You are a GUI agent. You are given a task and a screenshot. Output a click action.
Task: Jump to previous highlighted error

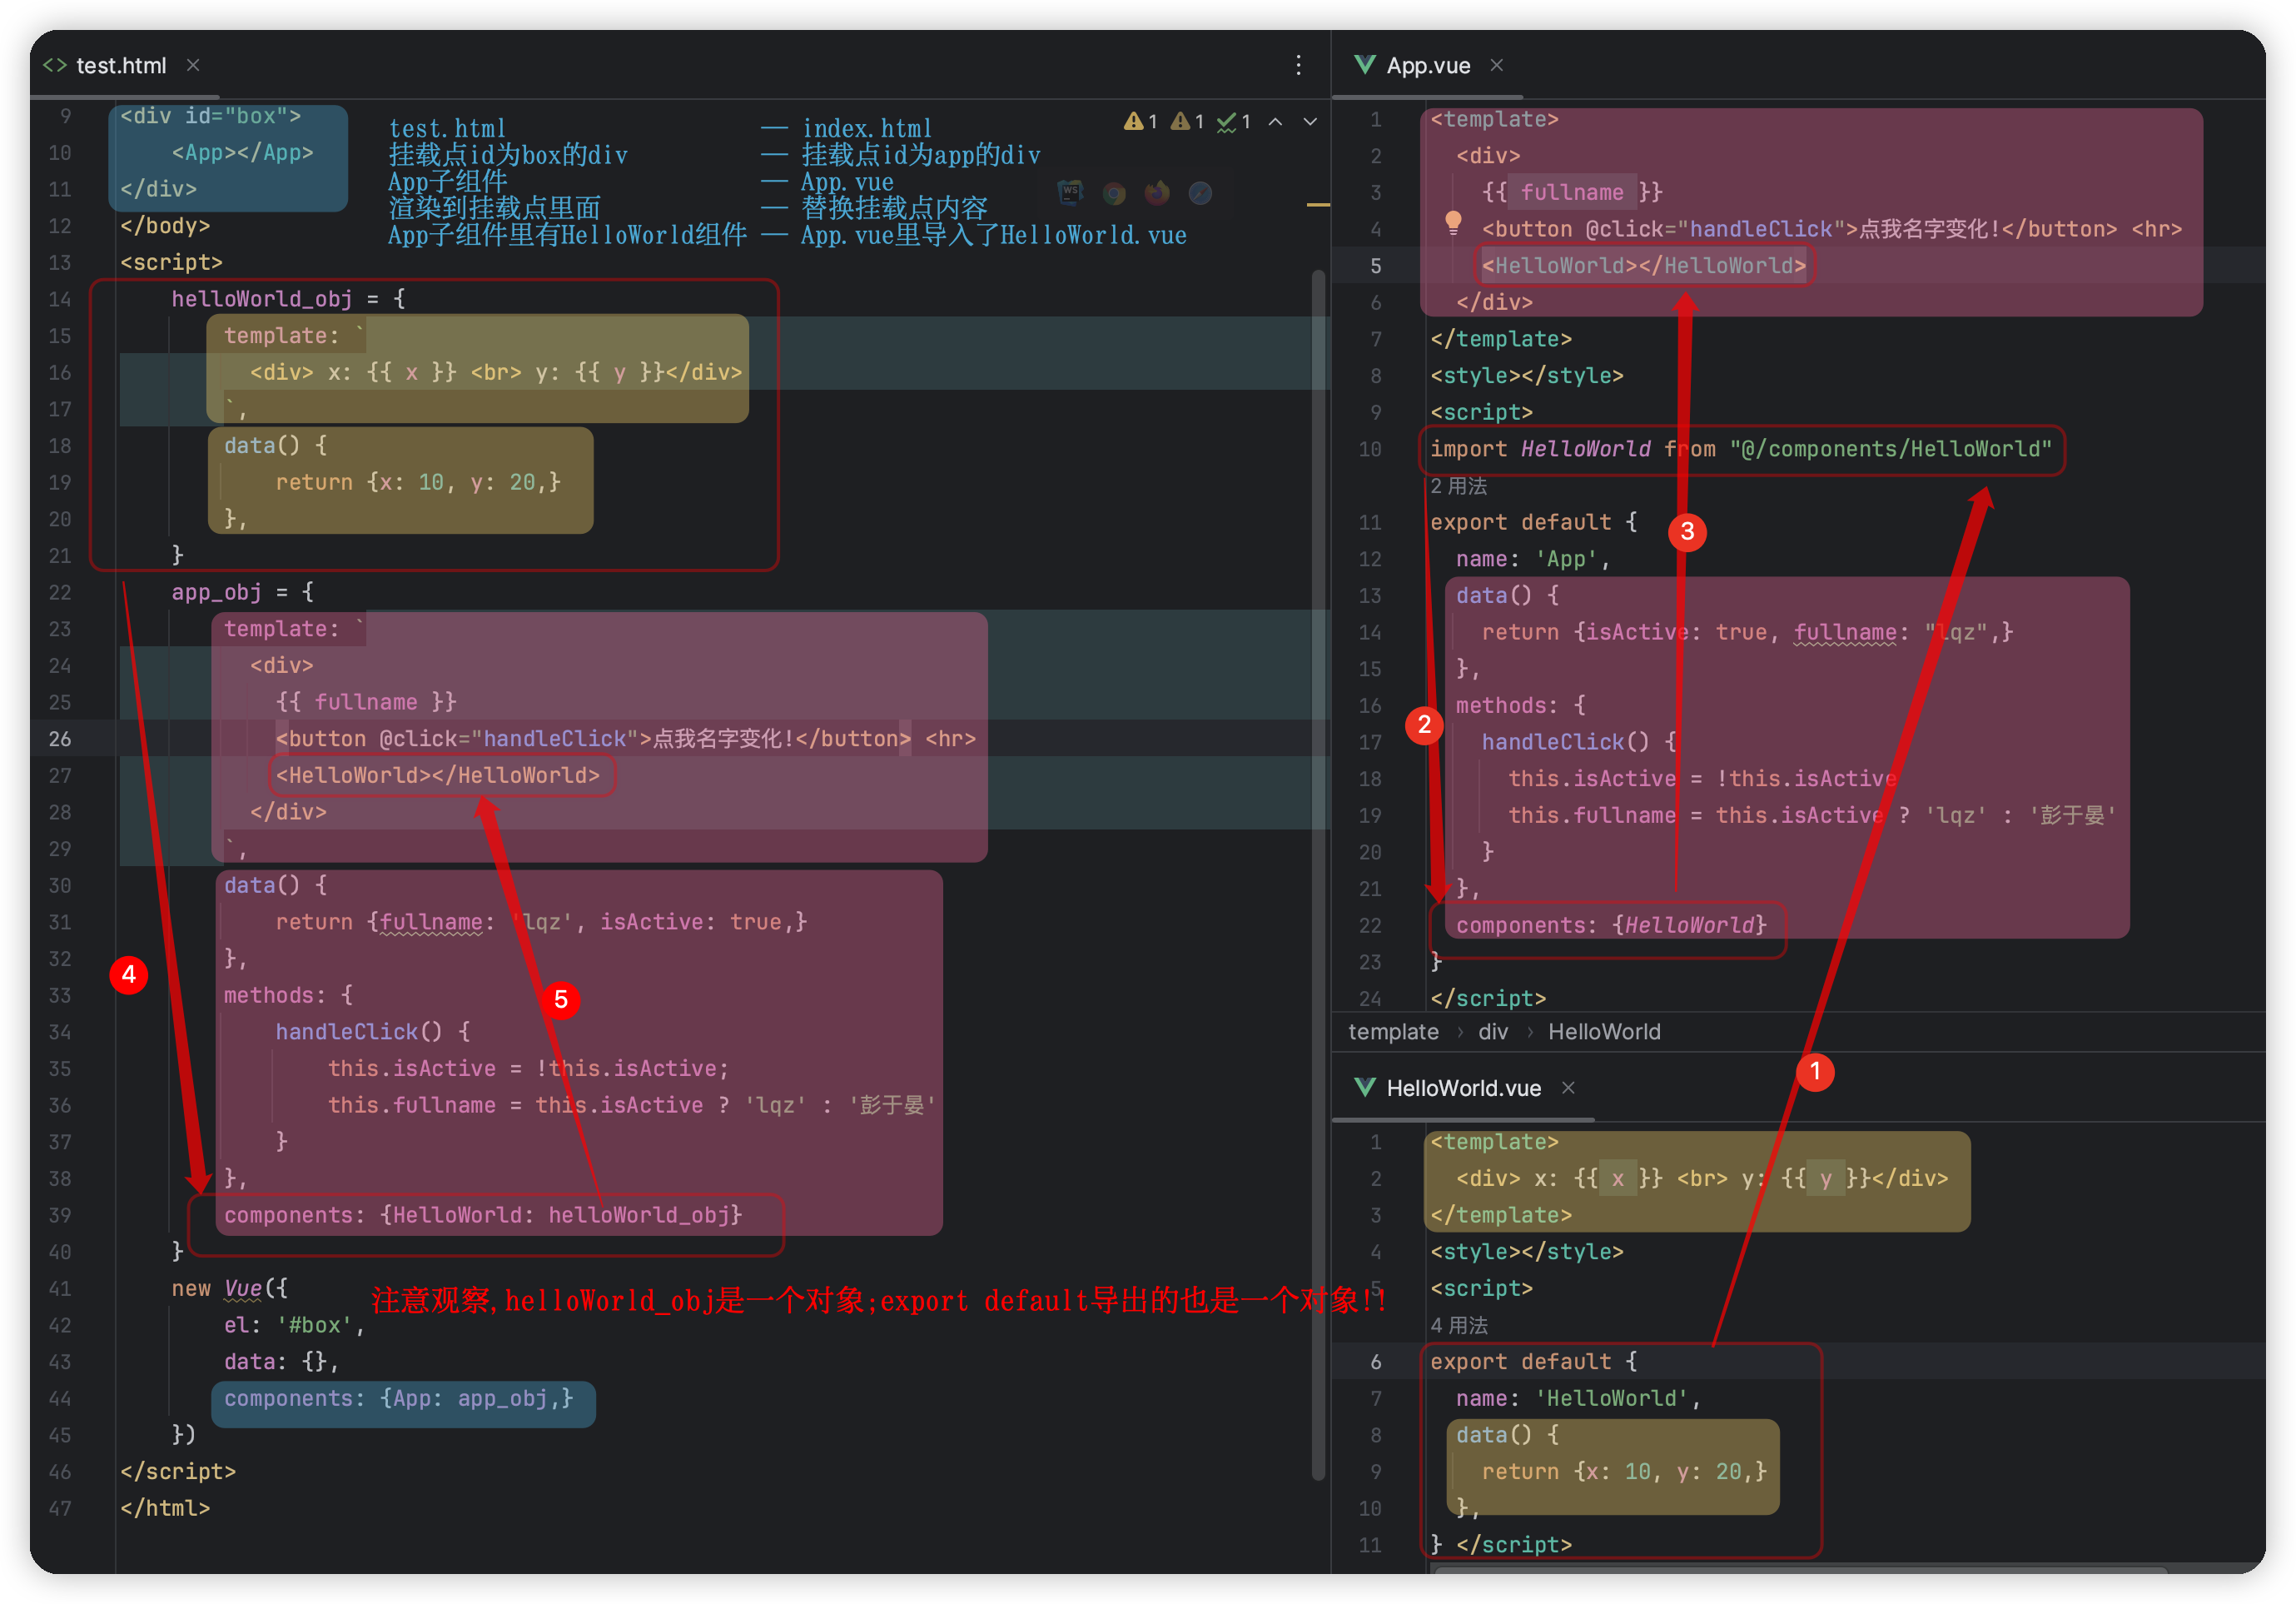(x=1276, y=122)
